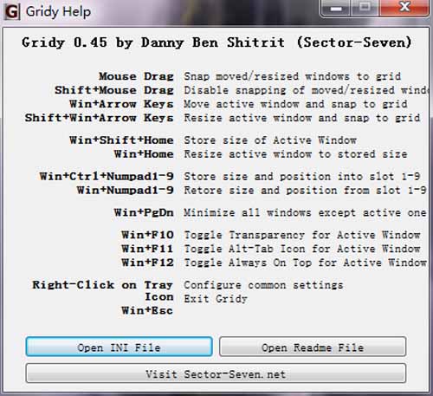Click the Win+PgDn shortcut label
The width and height of the screenshot is (433, 396).
[x=144, y=213]
